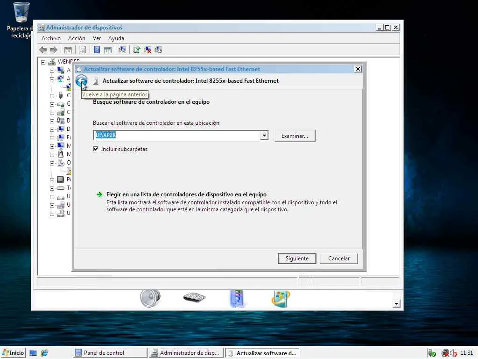Click green arrow beside Elegir en una lista
Image resolution: width=478 pixels, height=359 pixels.
click(99, 194)
